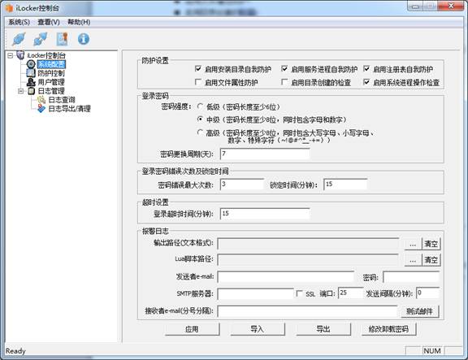Select 系统配置 in the tree
This screenshot has width=468, height=360.
click(x=51, y=64)
